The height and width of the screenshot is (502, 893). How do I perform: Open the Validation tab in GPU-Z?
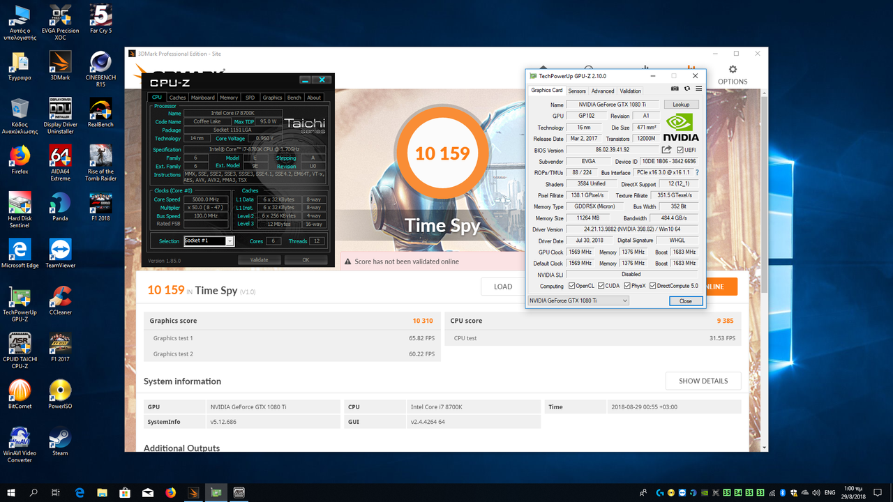click(x=631, y=91)
